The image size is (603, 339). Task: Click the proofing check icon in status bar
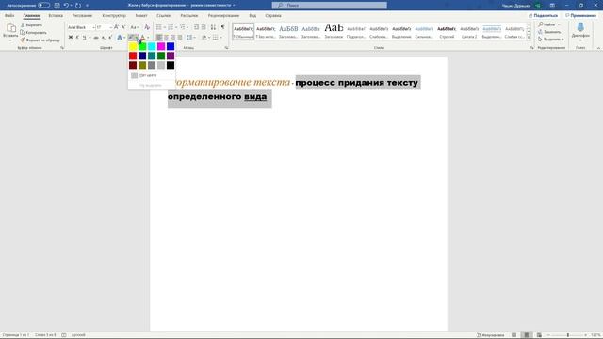point(64,335)
